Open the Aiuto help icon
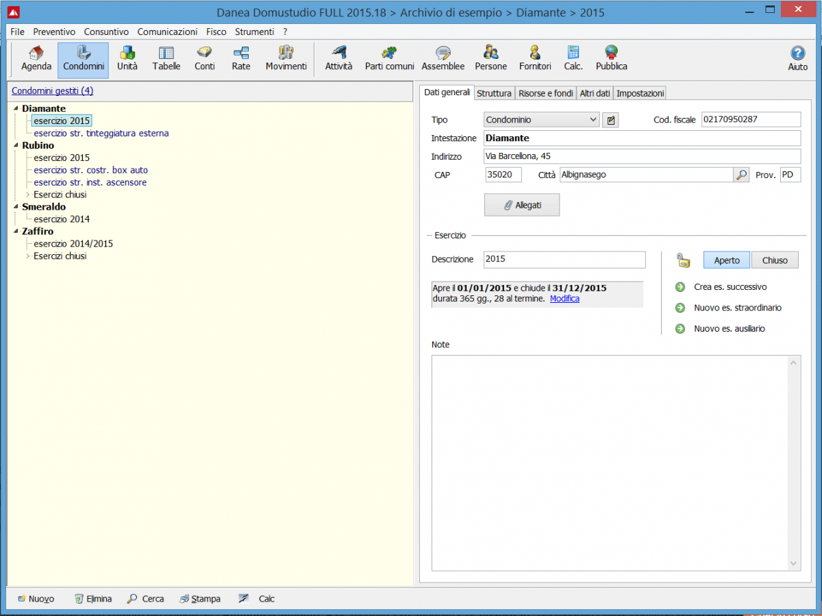This screenshot has height=616, width=822. coord(797,59)
